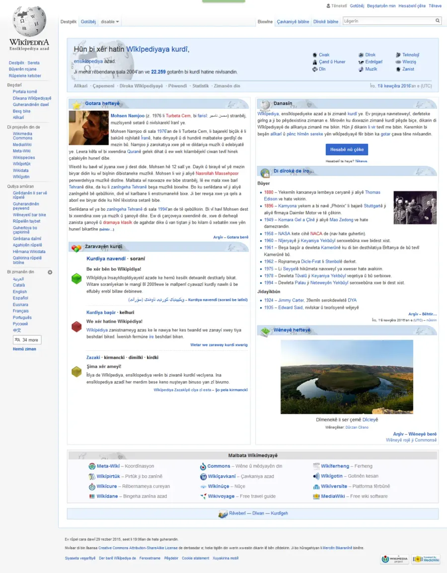447x573 pixels.
Task: Click the Çand û Huner portal icon
Action: [314, 62]
